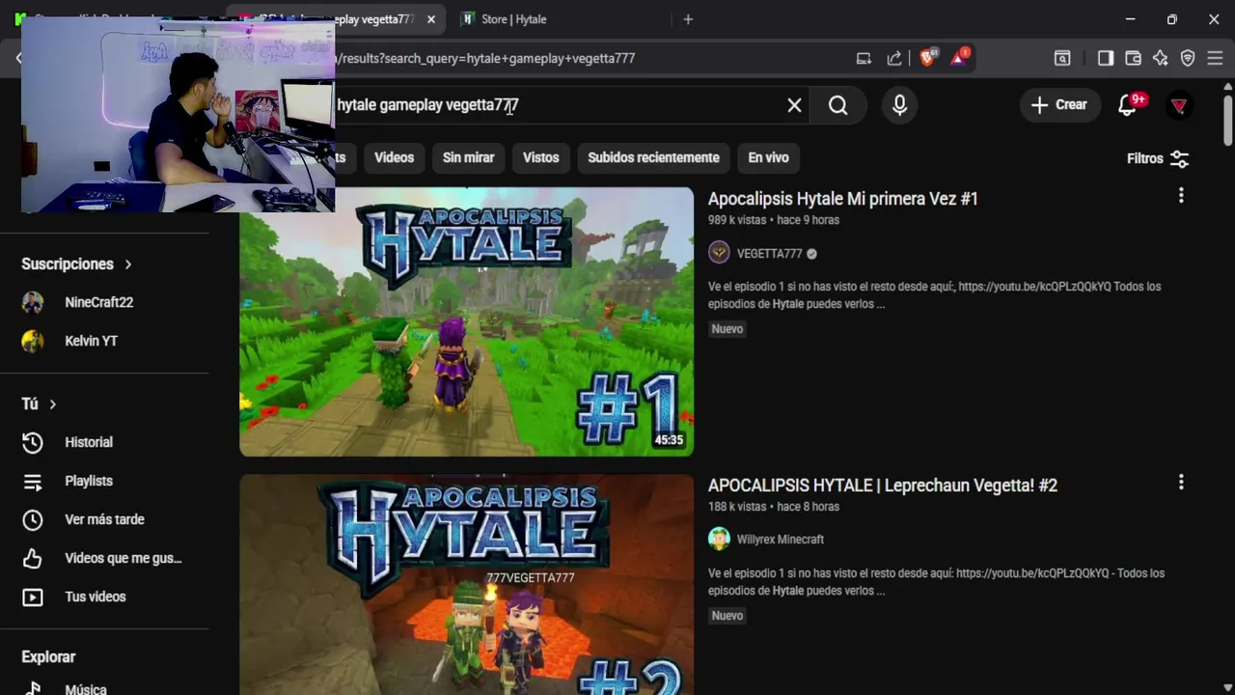Click the browser address bar URL
The height and width of the screenshot is (695, 1235).
click(485, 58)
